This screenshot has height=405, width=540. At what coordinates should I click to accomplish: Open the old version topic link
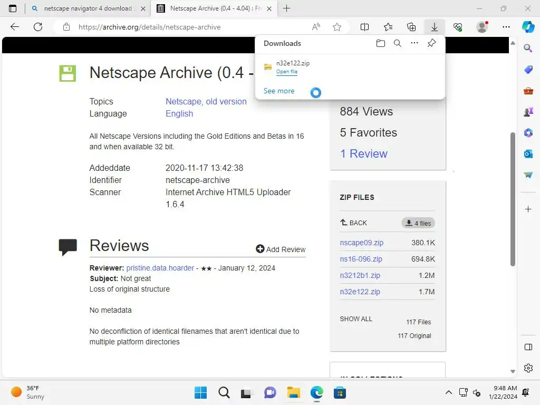[x=226, y=101]
